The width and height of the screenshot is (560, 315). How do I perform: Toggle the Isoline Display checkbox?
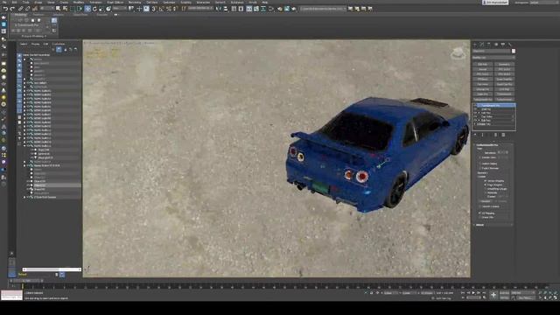(480, 164)
